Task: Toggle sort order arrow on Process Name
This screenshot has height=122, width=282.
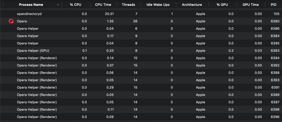Action: click(58, 5)
